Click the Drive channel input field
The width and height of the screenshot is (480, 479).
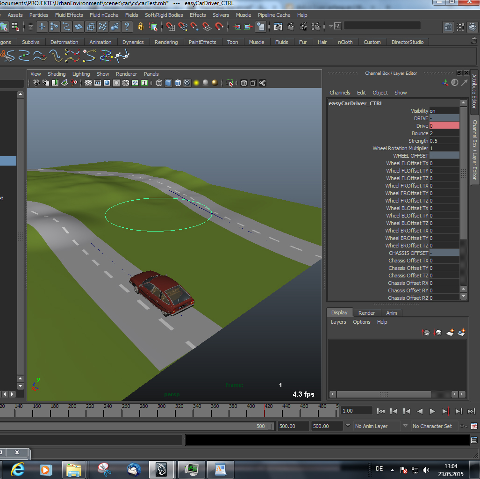(x=444, y=126)
